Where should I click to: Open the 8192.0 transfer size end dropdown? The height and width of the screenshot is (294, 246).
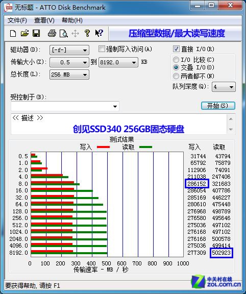click(x=118, y=62)
